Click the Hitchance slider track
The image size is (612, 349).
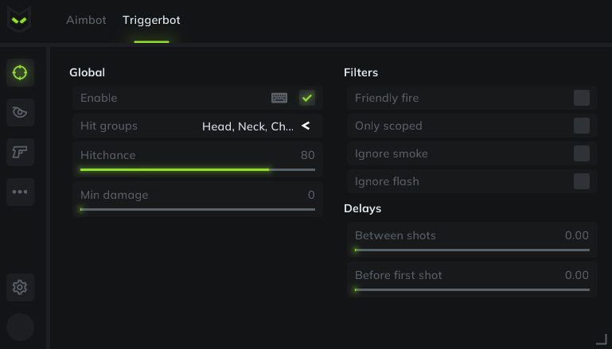[197, 169]
